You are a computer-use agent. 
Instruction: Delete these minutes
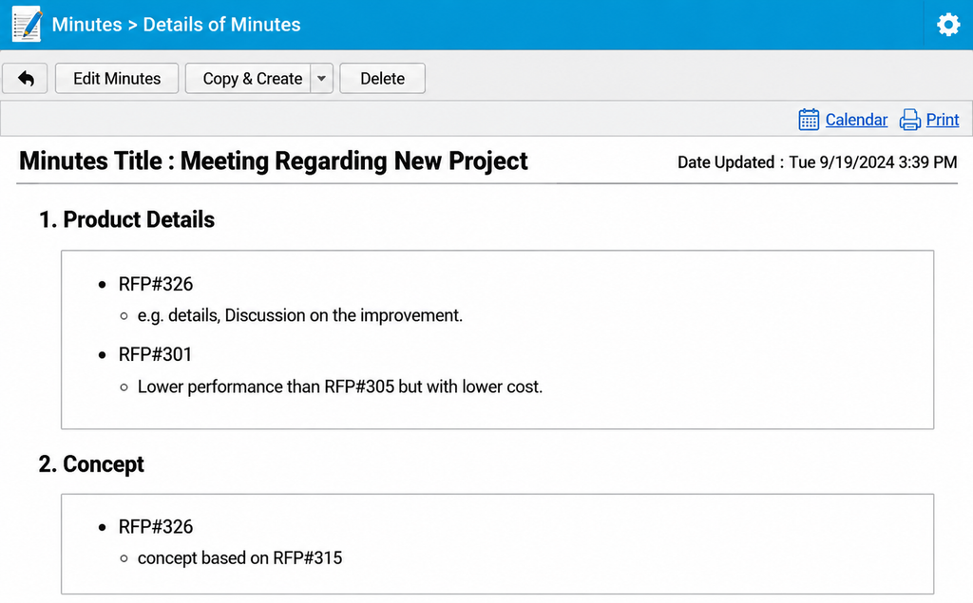click(382, 79)
